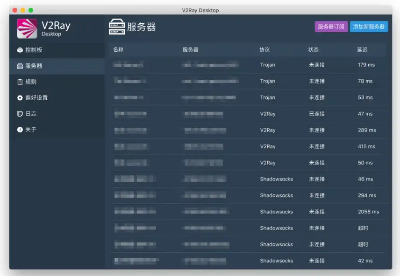Click the 名称 column header
The width and height of the screenshot is (400, 276).
coord(118,49)
